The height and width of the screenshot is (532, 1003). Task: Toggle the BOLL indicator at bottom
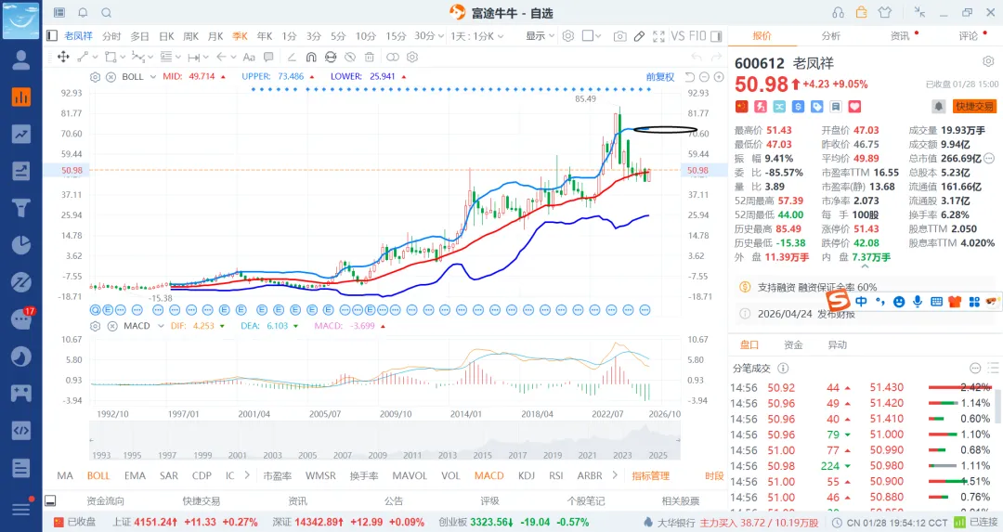click(x=98, y=475)
